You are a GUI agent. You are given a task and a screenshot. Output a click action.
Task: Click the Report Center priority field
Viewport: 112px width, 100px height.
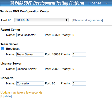79,35
